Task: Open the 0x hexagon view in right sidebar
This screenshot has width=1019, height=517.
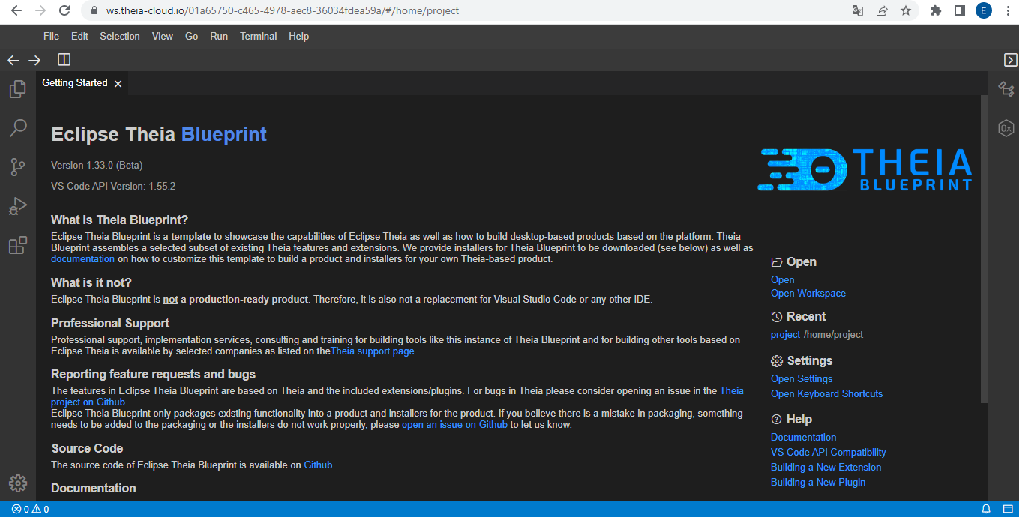Action: click(x=1006, y=128)
